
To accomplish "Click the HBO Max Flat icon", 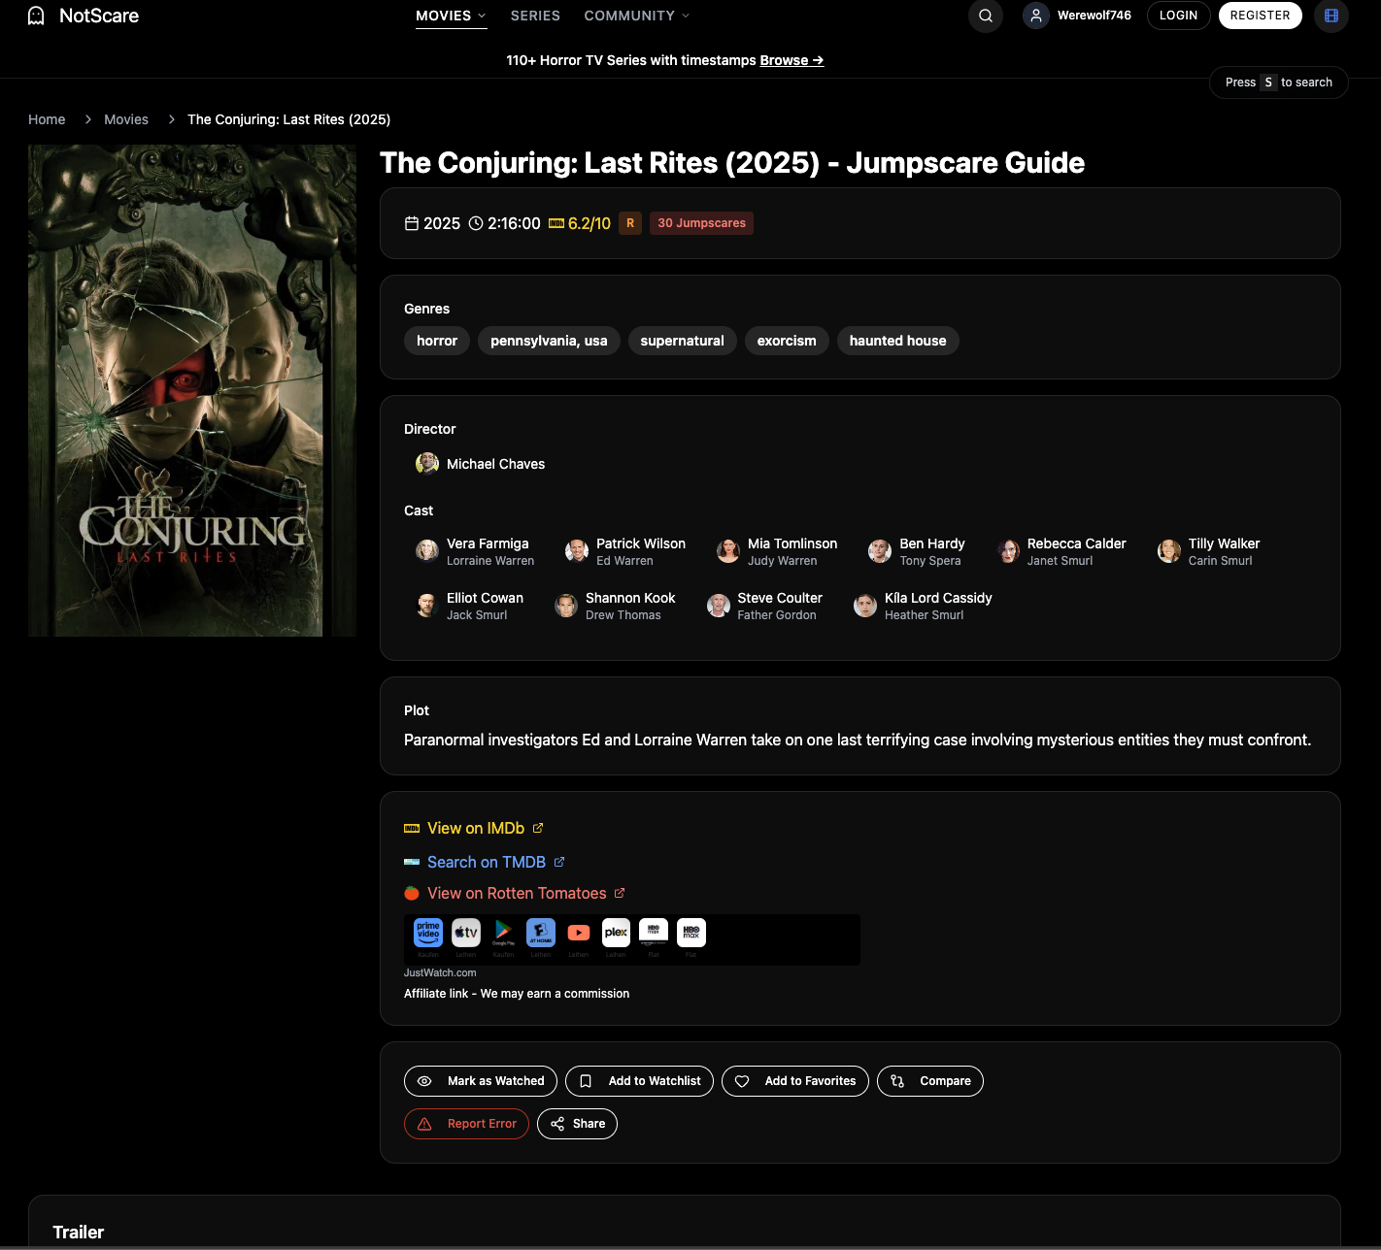I will click(x=690, y=933).
